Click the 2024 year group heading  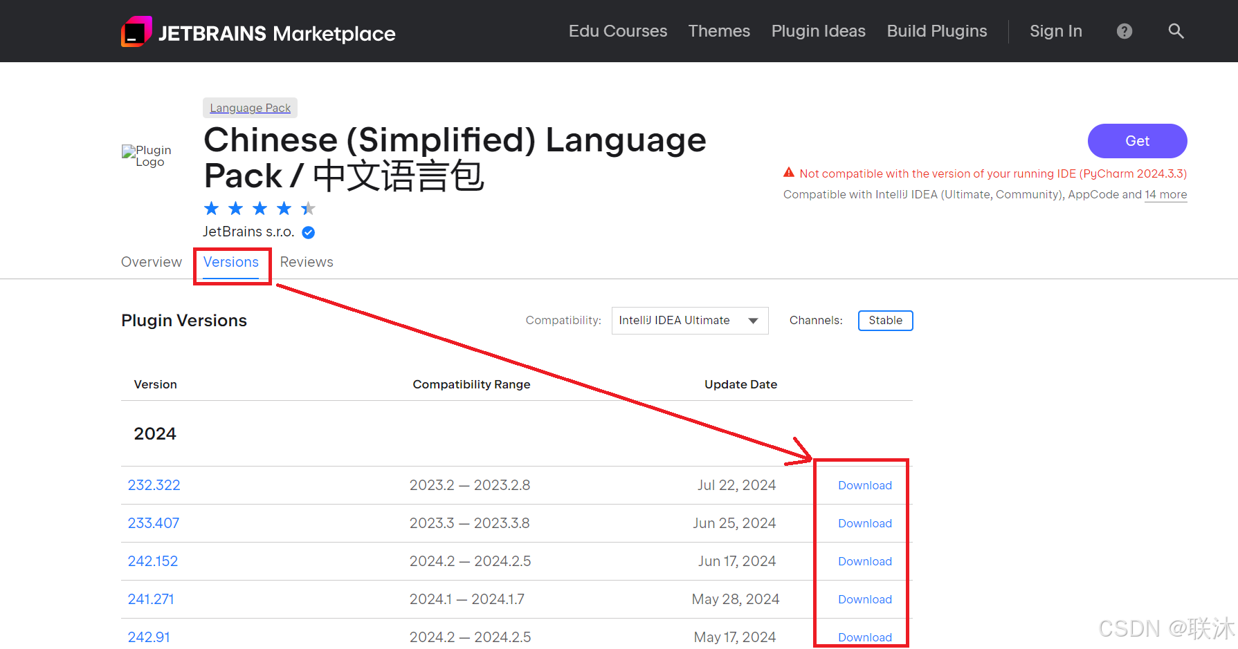155,433
